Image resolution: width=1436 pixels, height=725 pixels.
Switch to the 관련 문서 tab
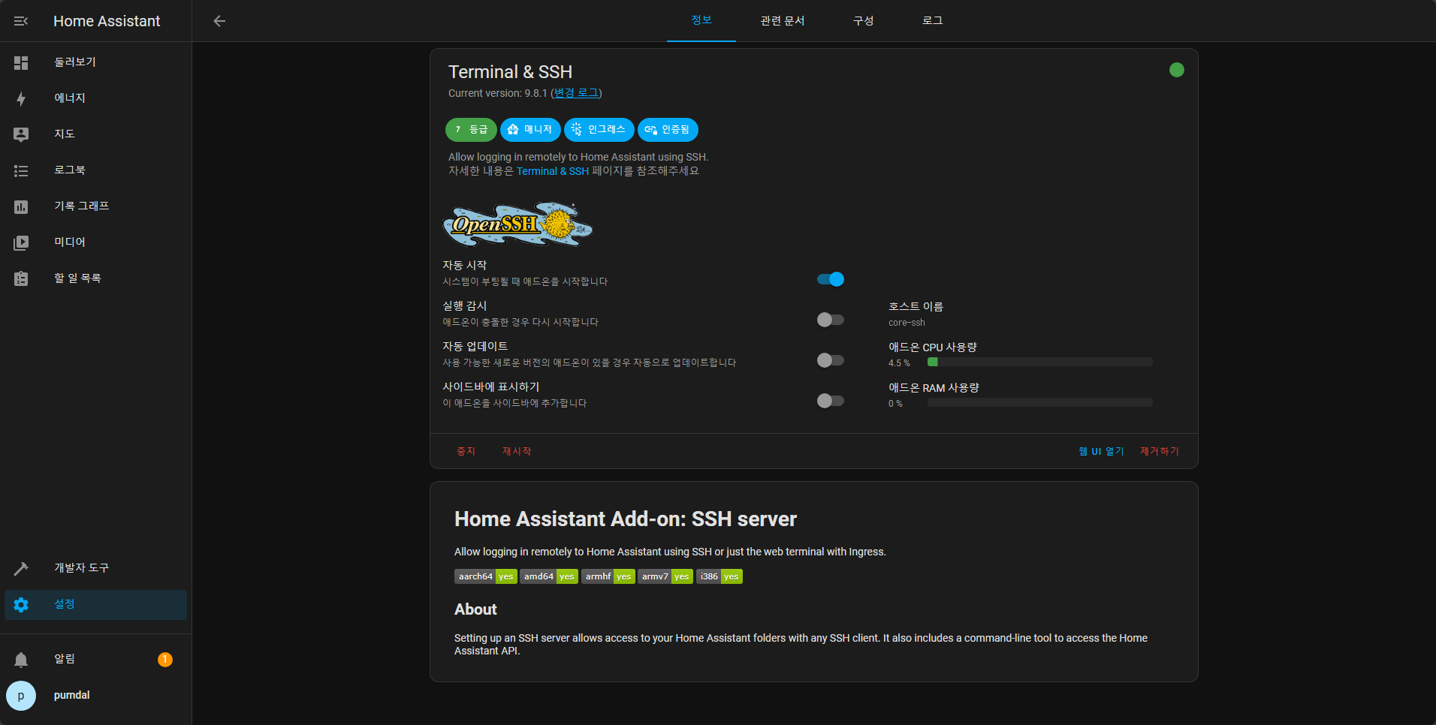click(783, 20)
